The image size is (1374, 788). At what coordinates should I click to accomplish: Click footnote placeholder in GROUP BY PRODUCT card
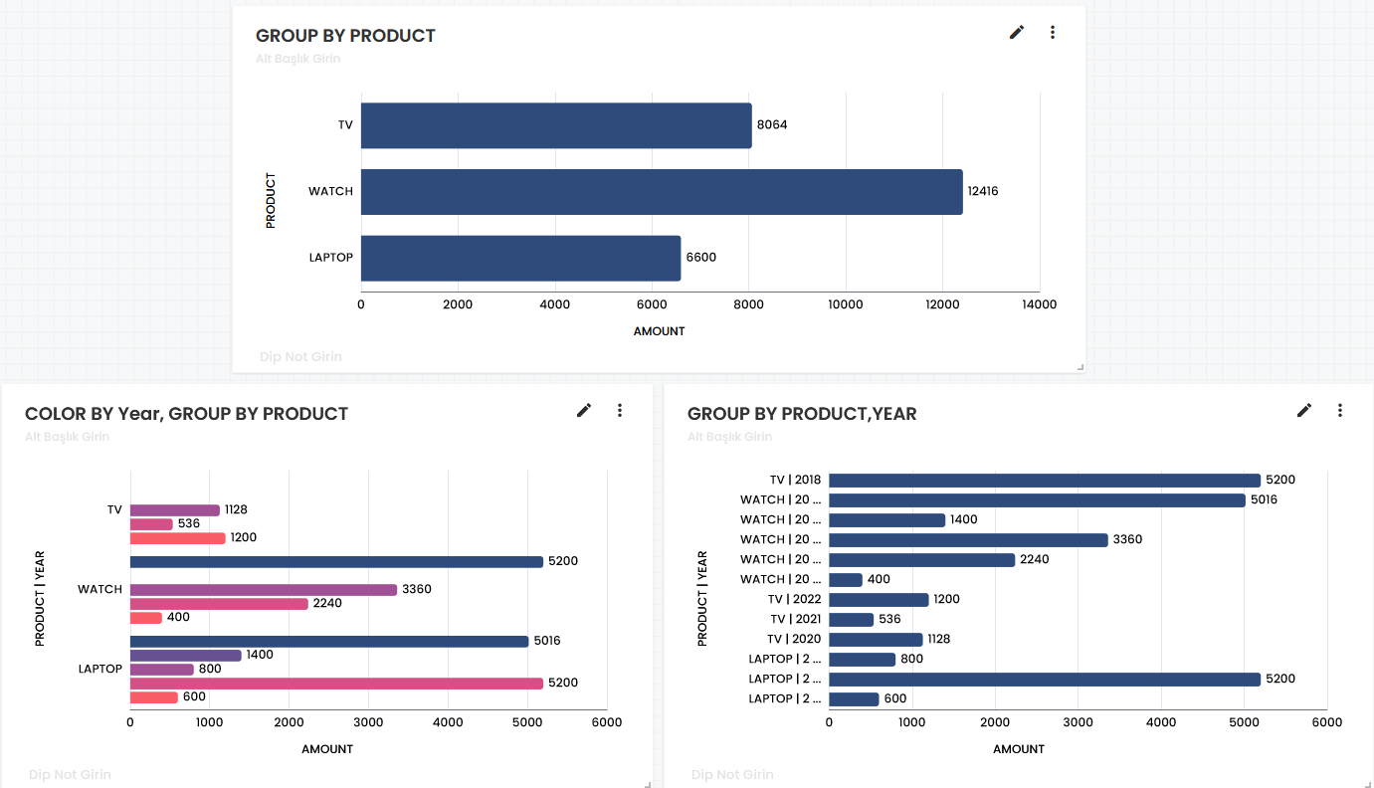pyautogui.click(x=300, y=357)
